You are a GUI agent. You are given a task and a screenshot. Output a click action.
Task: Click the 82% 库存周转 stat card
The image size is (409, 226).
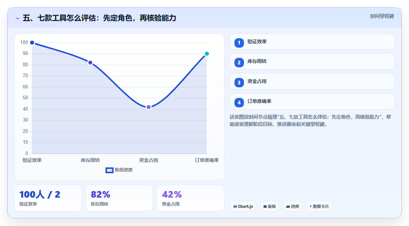click(x=119, y=198)
